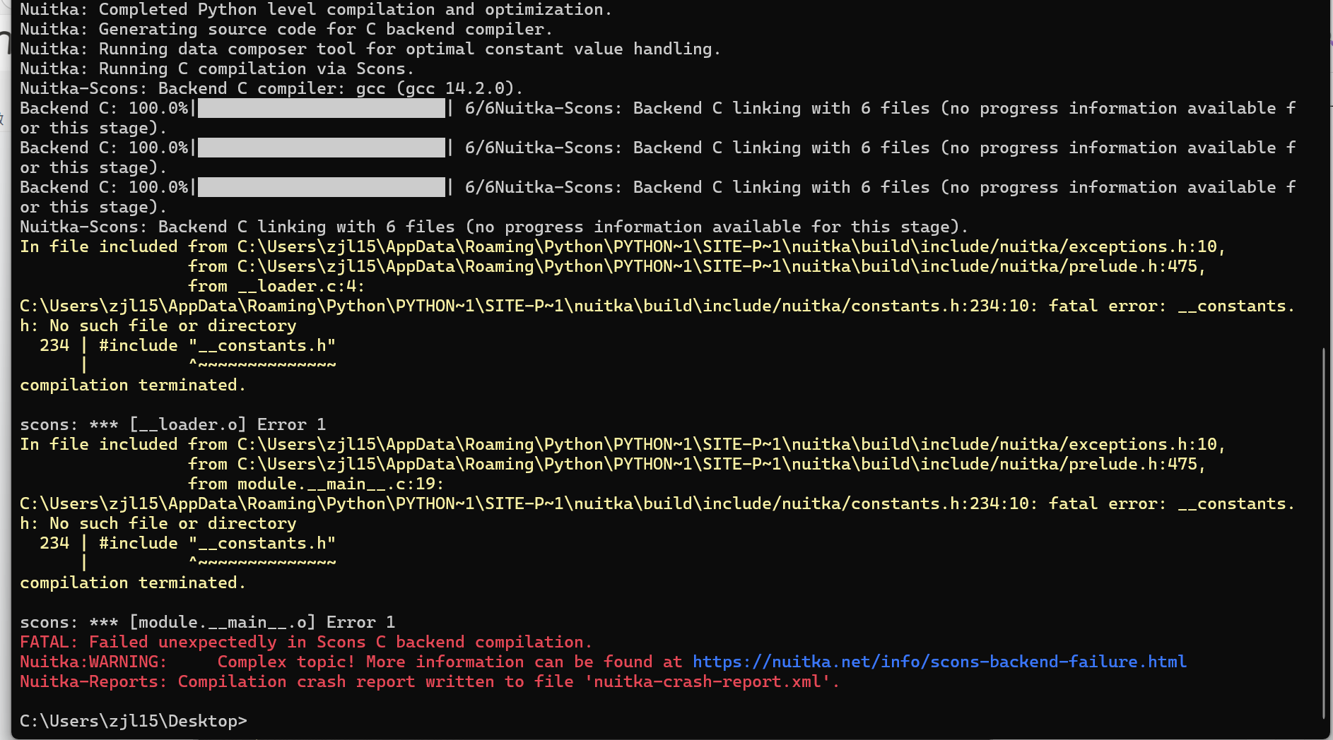Viewport: 1333px width, 740px height.
Task: Click unprefixed 'Nuitka-Scons: Backend C linking' line
Action: coord(494,227)
